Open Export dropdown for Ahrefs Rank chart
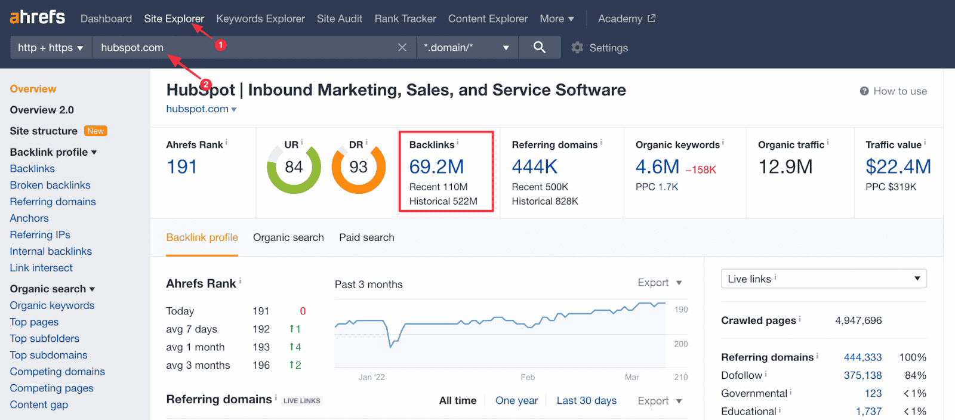The image size is (955, 420). click(x=660, y=283)
